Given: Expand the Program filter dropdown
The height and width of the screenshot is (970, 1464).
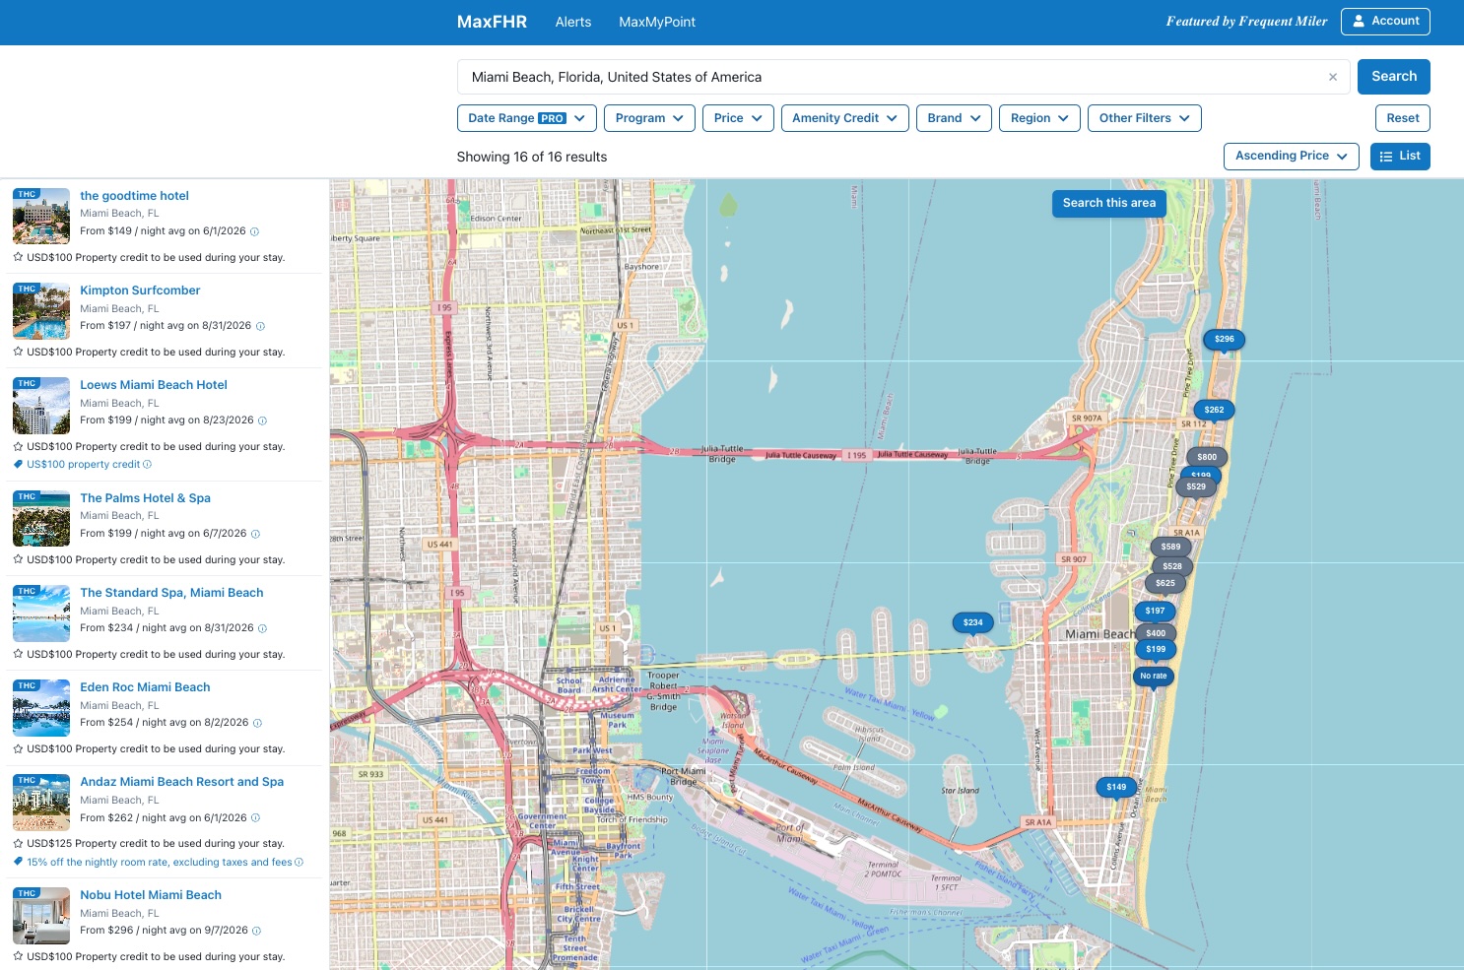Looking at the screenshot, I should pyautogui.click(x=649, y=118).
